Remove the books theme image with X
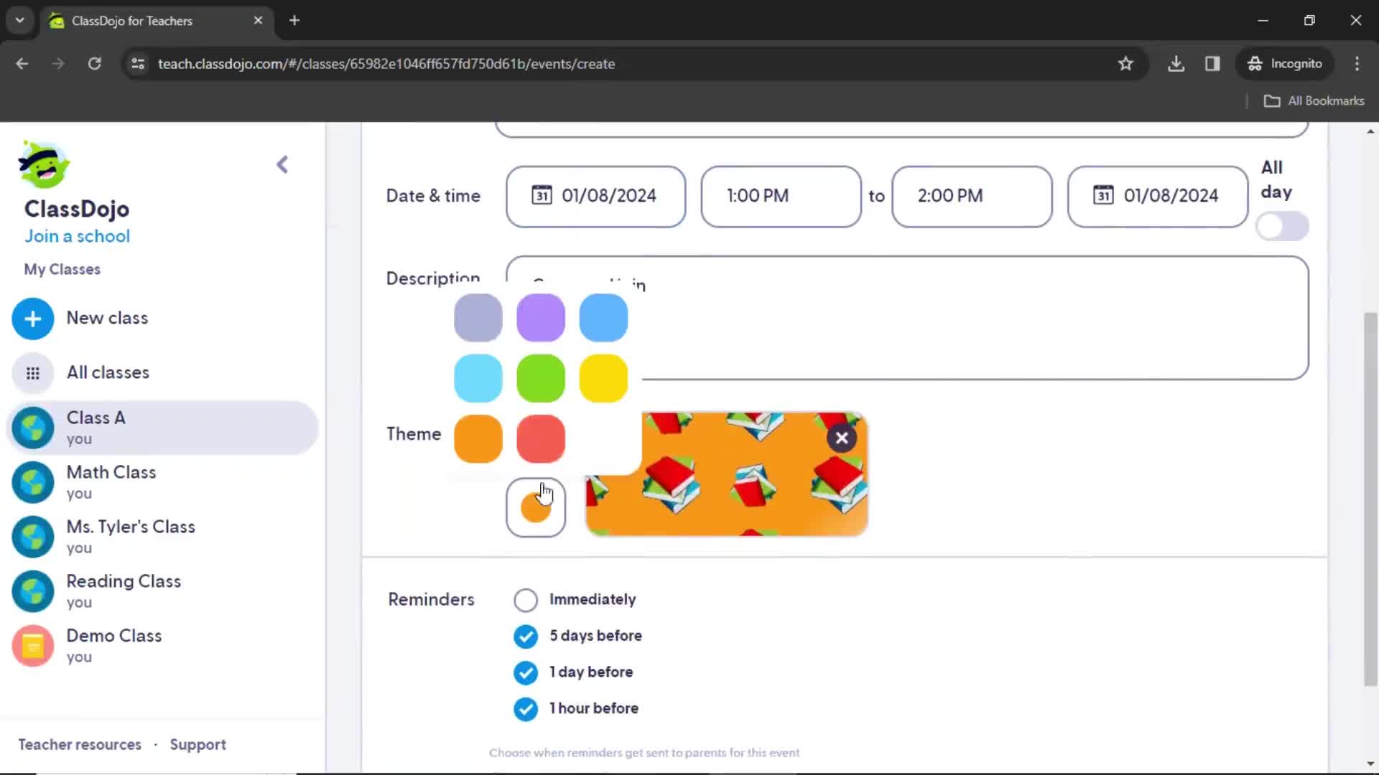This screenshot has width=1379, height=775. (842, 438)
